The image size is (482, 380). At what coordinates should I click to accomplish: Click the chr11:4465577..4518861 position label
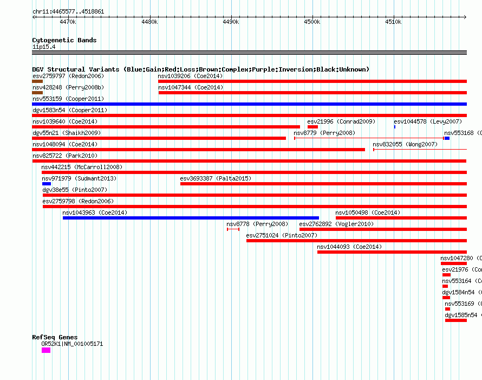pyautogui.click(x=68, y=12)
